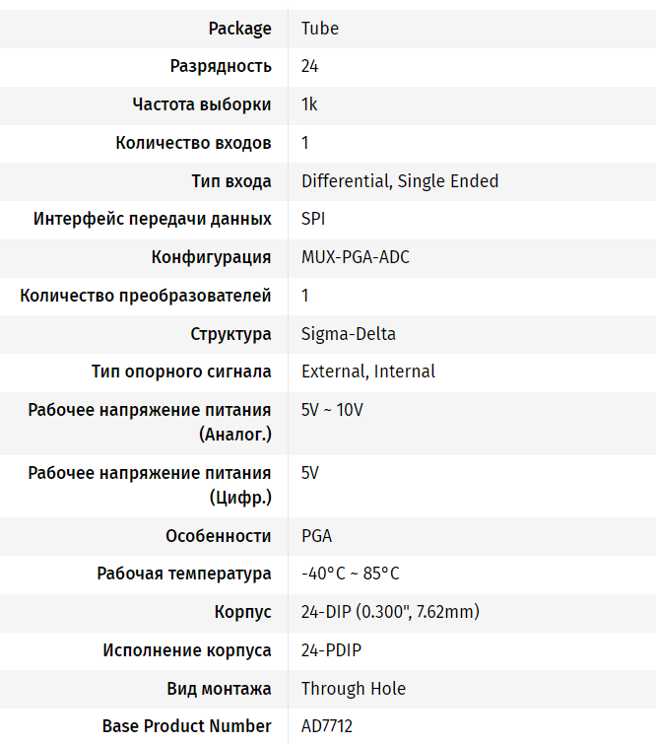
Task: Click the 'SPI' interface value
Action: click(x=313, y=219)
